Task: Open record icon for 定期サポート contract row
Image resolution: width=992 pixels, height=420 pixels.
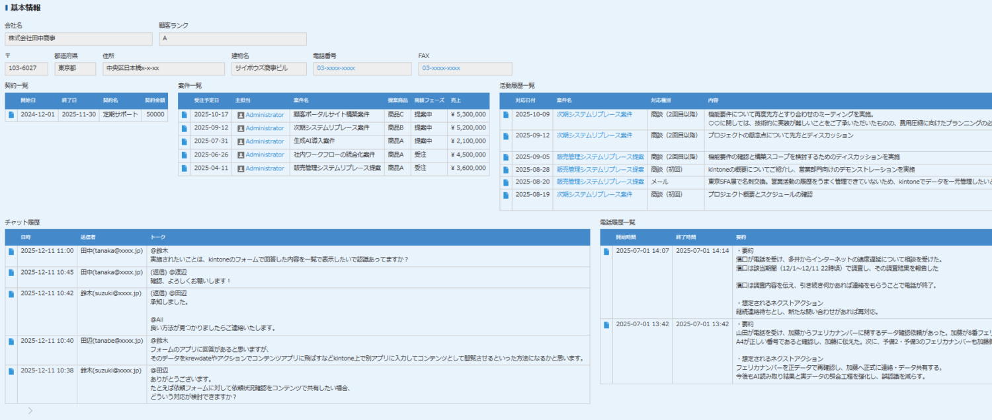Action: click(x=11, y=114)
